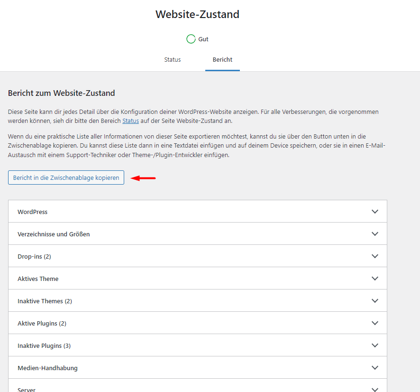This screenshot has width=420, height=392.
Task: Click the Inaktive Themes (2) row label
Action: (x=45, y=301)
